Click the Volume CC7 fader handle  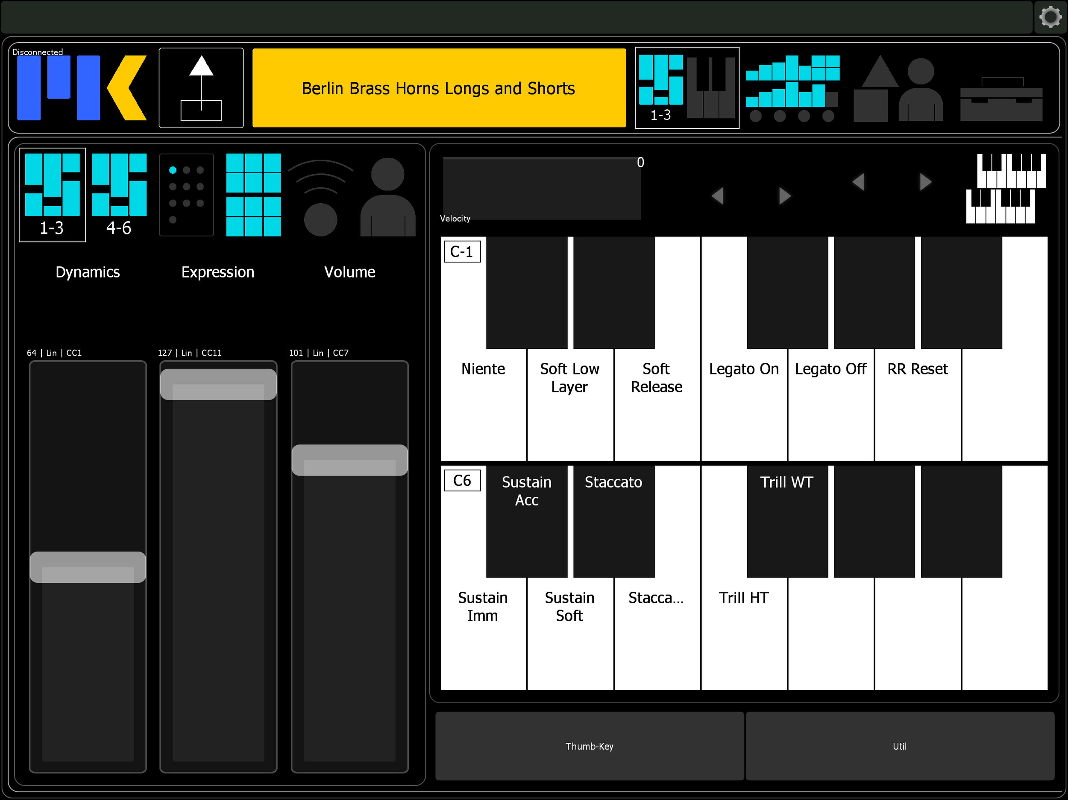point(349,460)
